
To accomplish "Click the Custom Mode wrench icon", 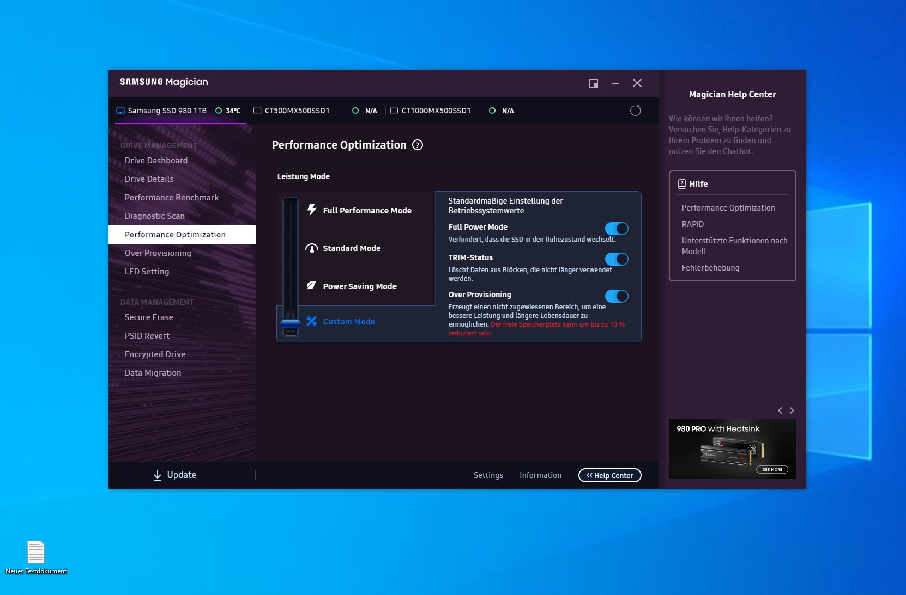I will [x=312, y=321].
